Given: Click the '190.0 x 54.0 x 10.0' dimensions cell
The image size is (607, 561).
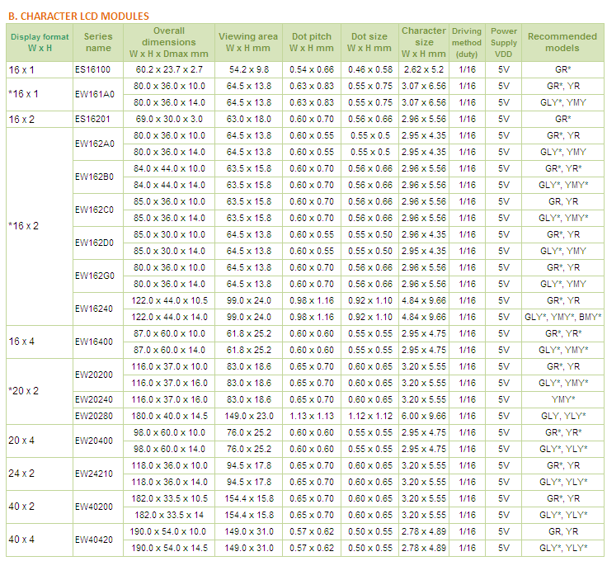Looking at the screenshot, I should [x=169, y=531].
